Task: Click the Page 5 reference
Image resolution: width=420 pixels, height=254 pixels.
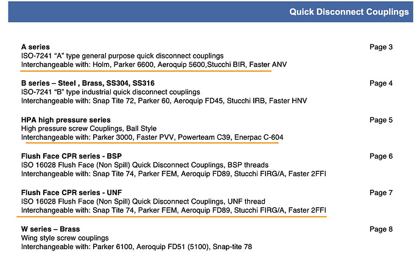Action: [x=381, y=120]
